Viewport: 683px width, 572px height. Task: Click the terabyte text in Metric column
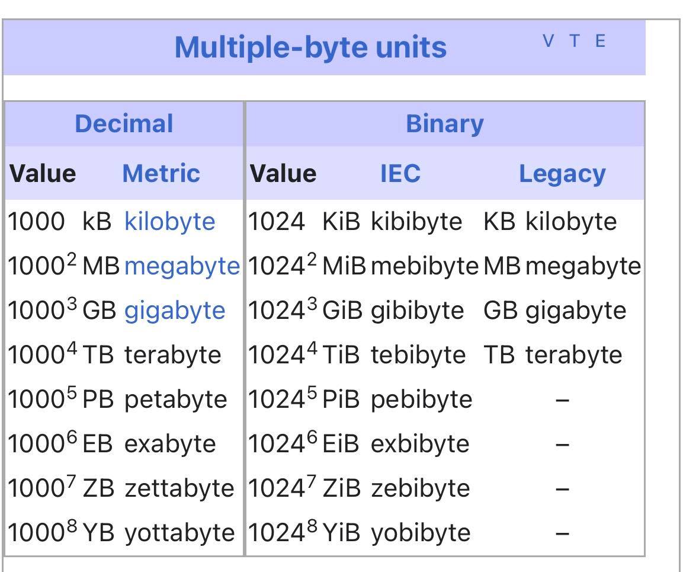point(172,355)
